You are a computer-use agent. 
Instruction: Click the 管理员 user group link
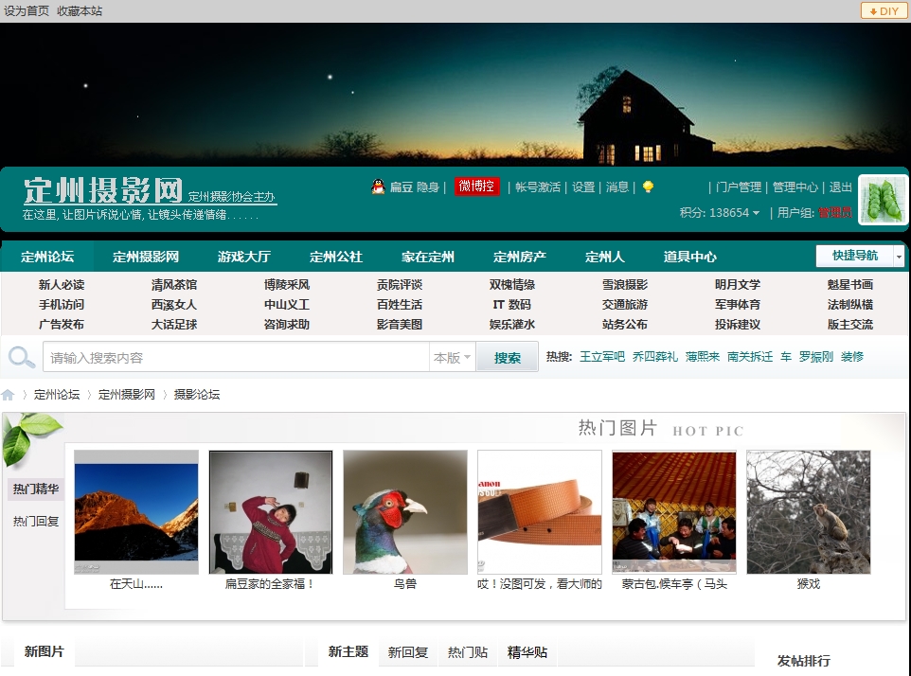[835, 213]
